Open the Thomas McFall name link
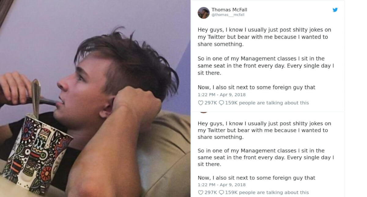Viewport: 367px width, 197px height. [x=229, y=10]
